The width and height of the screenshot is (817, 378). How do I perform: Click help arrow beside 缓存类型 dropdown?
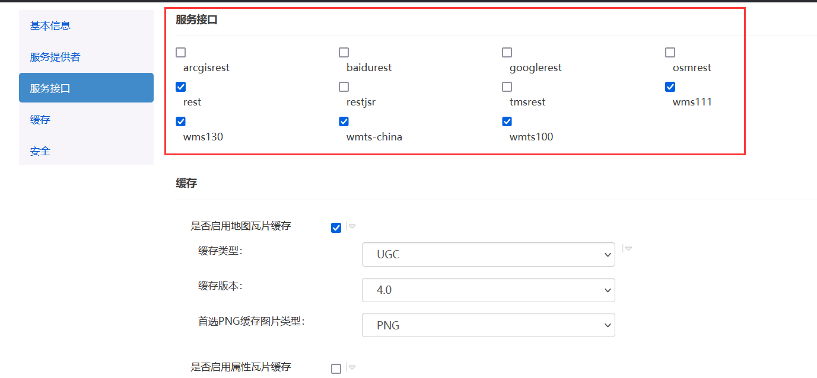pyautogui.click(x=628, y=249)
